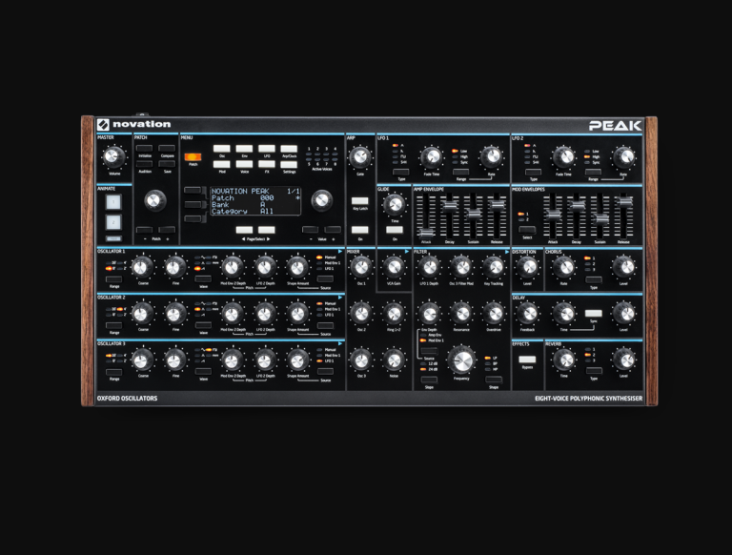The height and width of the screenshot is (555, 732).
Task: Toggle the Delay Sync button
Action: 594,313
